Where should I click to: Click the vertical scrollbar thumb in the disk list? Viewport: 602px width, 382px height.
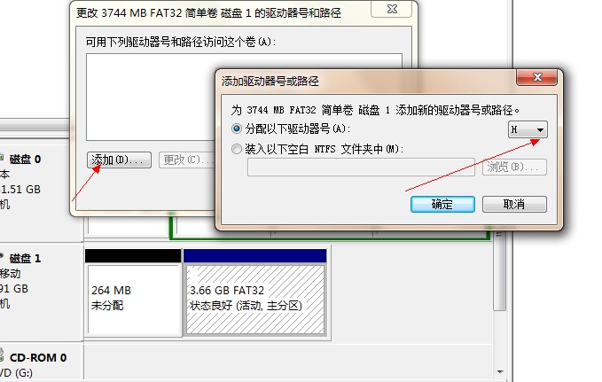(x=499, y=270)
